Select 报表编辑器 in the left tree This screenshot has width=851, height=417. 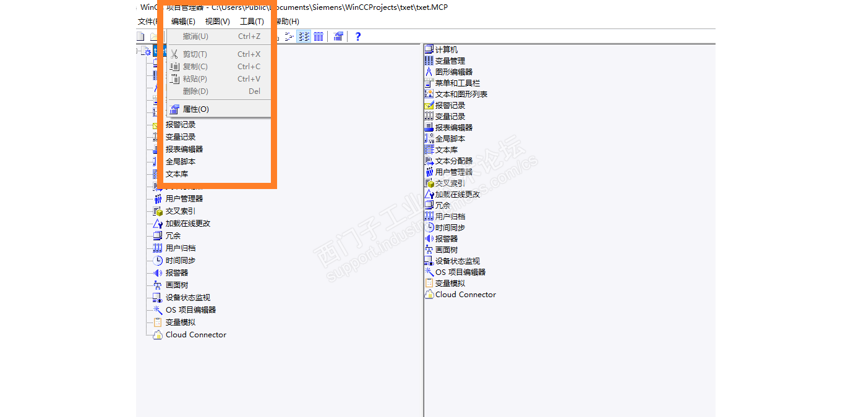pyautogui.click(x=184, y=150)
